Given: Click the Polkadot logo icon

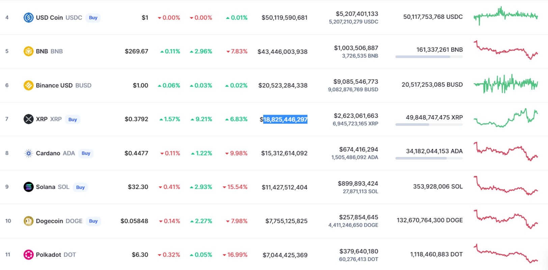Looking at the screenshot, I should pos(28,255).
